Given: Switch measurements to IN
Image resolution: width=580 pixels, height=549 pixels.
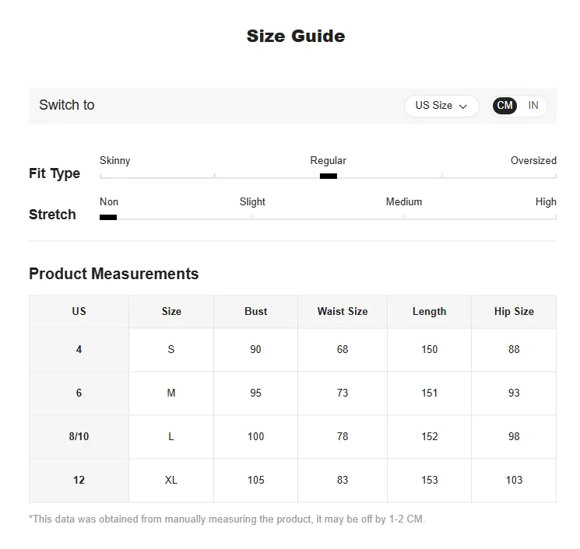Looking at the screenshot, I should (x=533, y=106).
